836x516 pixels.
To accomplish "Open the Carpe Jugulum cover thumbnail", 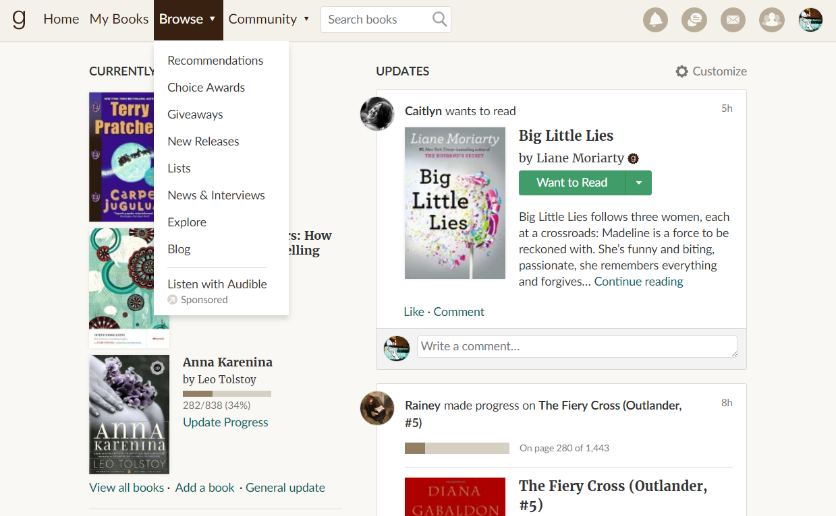I will point(121,157).
